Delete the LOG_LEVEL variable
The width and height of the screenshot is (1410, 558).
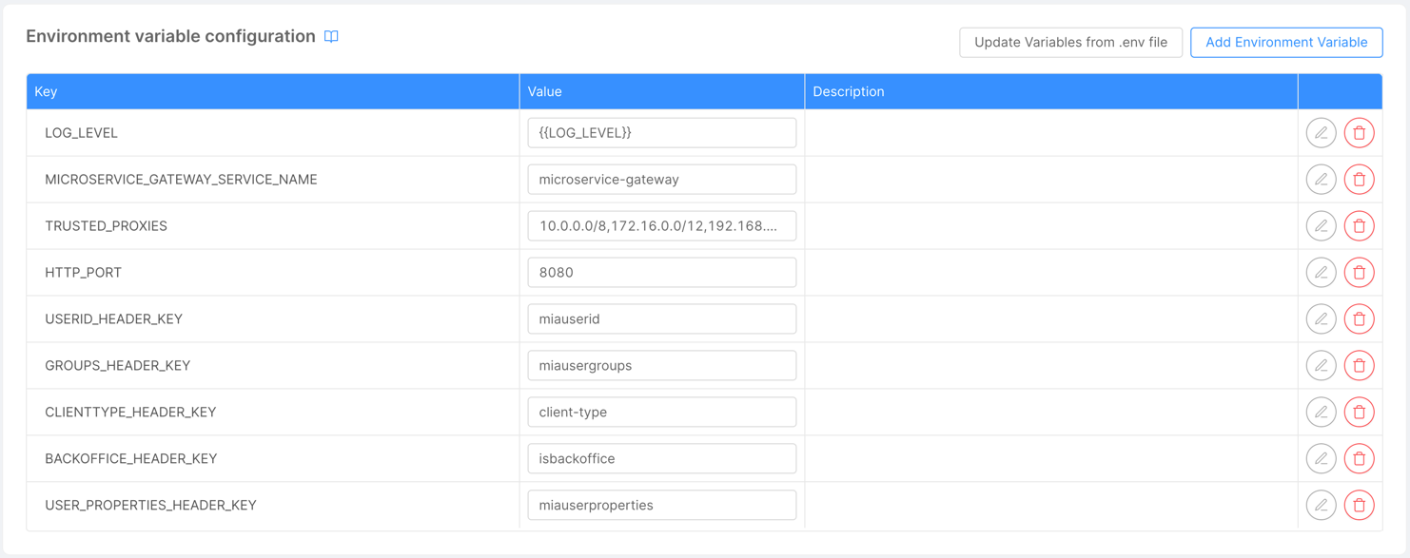click(1359, 132)
